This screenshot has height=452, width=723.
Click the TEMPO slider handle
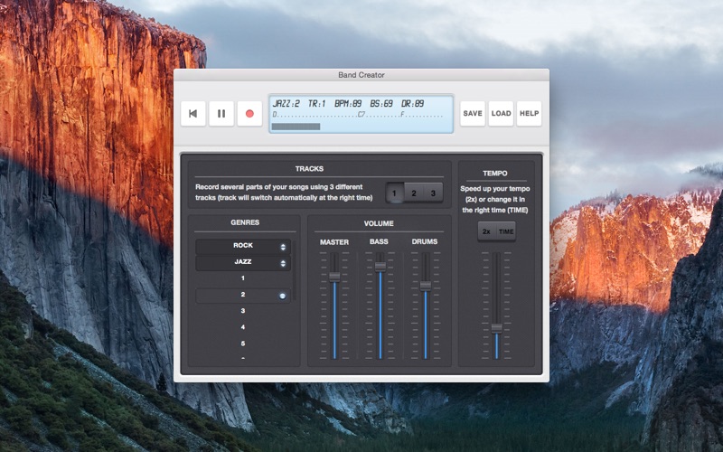[x=496, y=327]
